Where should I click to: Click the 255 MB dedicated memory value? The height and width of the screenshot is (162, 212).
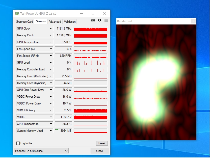point(64,76)
